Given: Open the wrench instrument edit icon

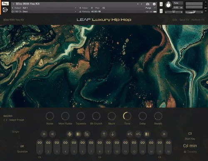Looking at the screenshot, I should (5, 3).
